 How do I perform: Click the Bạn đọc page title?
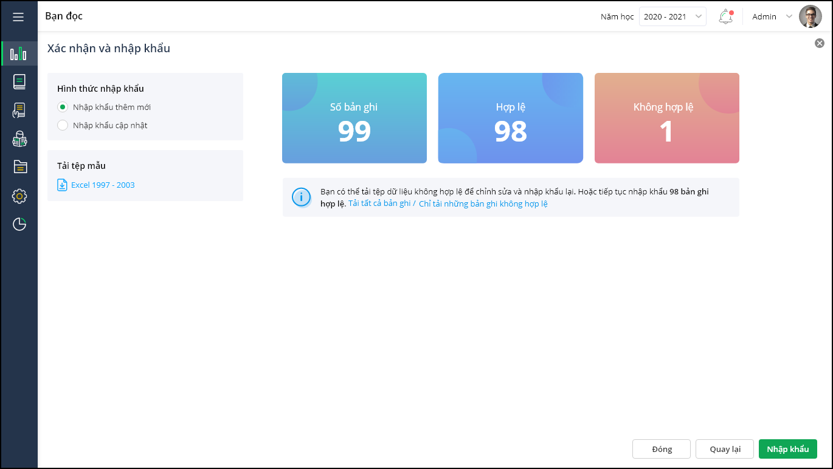64,16
